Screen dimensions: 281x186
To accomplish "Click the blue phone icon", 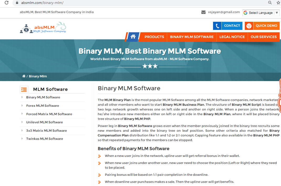I will [217, 26].
